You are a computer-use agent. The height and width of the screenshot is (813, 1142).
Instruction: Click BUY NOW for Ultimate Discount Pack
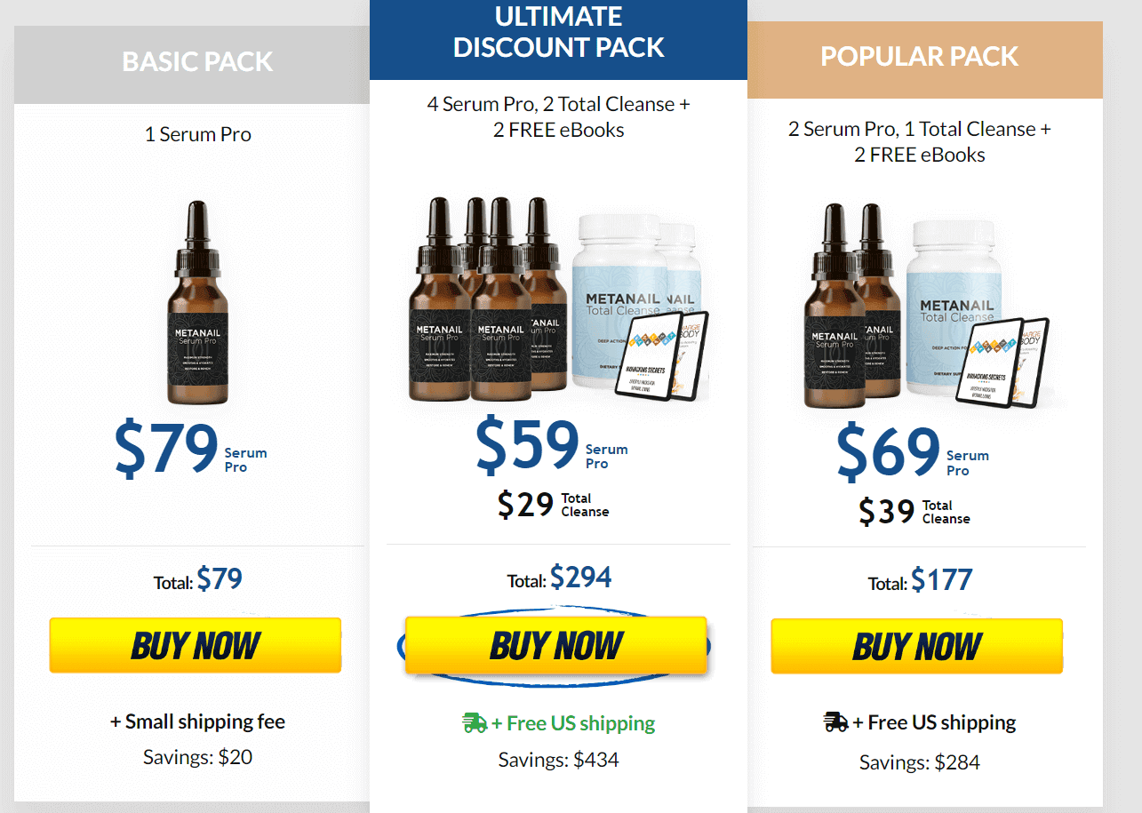555,645
